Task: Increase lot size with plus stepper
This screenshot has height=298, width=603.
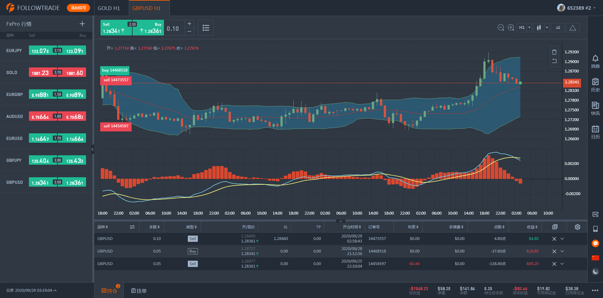Action: point(189,24)
